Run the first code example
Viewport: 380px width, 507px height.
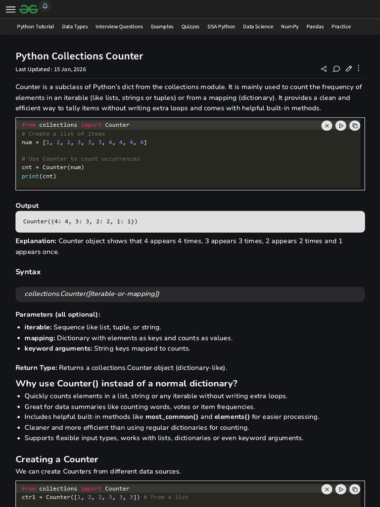pos(340,126)
